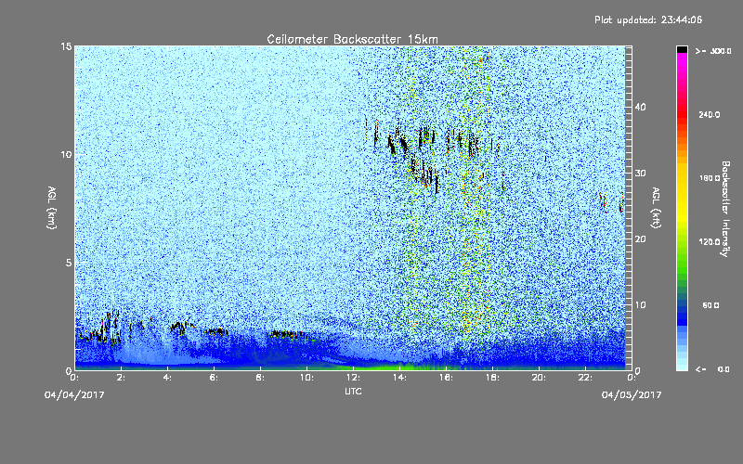Click the end date '04/05/2017'
This screenshot has width=743, height=464.
[632, 395]
